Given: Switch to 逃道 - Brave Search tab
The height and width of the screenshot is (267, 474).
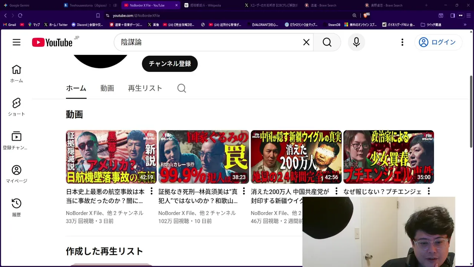Looking at the screenshot, I should pos(332,5).
